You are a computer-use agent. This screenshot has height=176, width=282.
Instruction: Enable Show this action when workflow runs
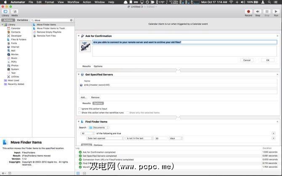79,113
